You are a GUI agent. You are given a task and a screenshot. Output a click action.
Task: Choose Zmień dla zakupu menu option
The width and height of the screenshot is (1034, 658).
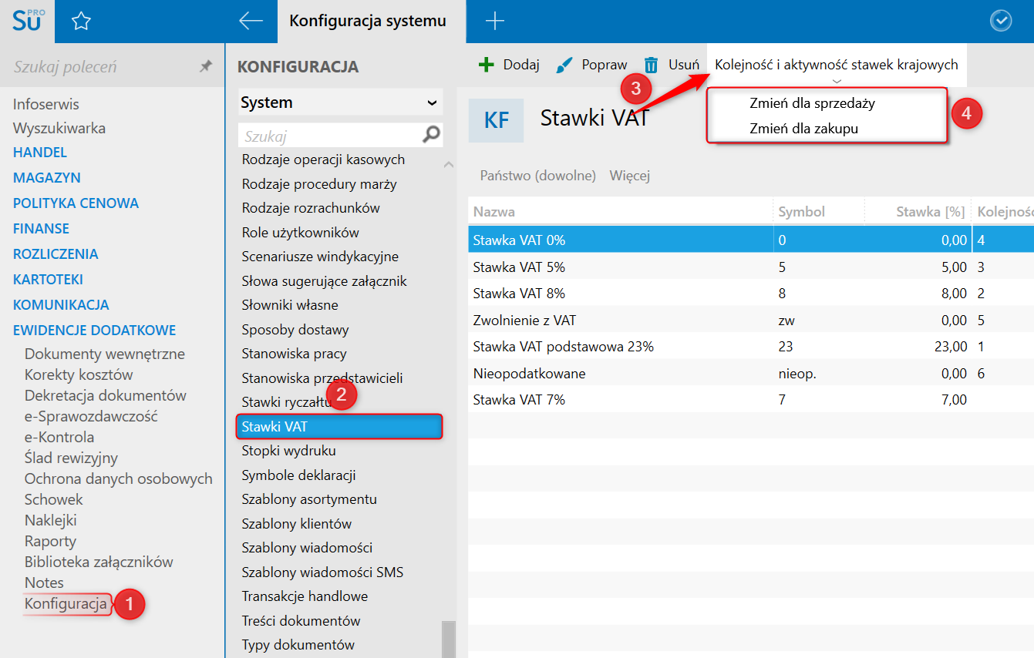803,129
